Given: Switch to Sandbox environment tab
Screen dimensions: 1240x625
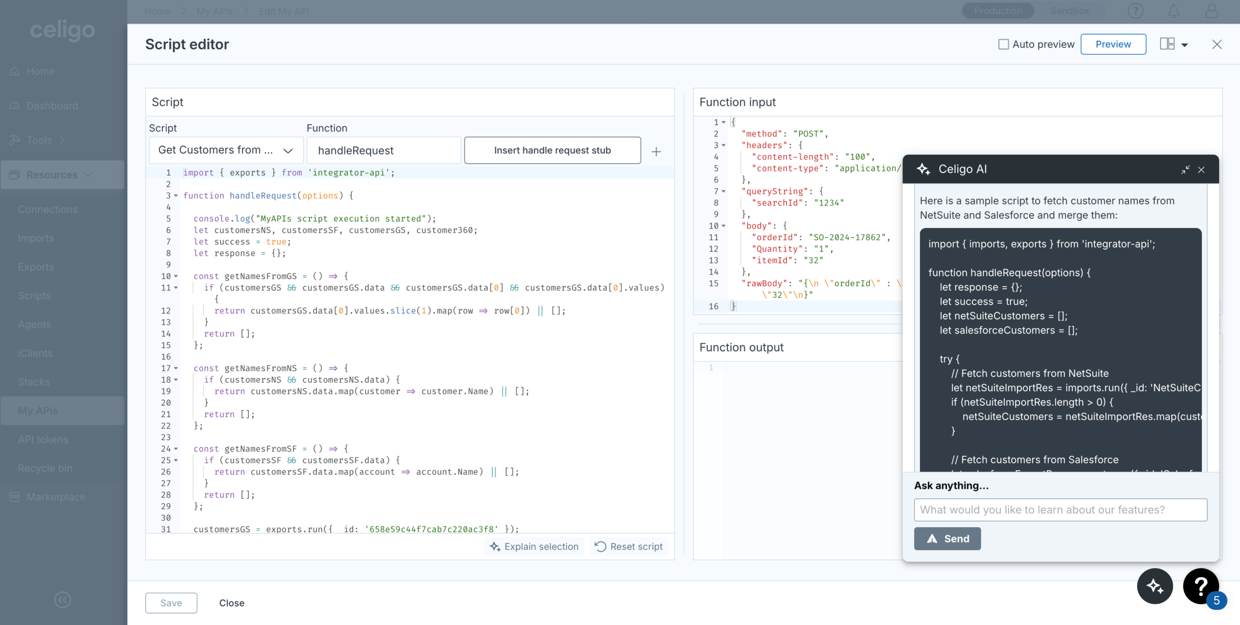Looking at the screenshot, I should coord(1069,11).
